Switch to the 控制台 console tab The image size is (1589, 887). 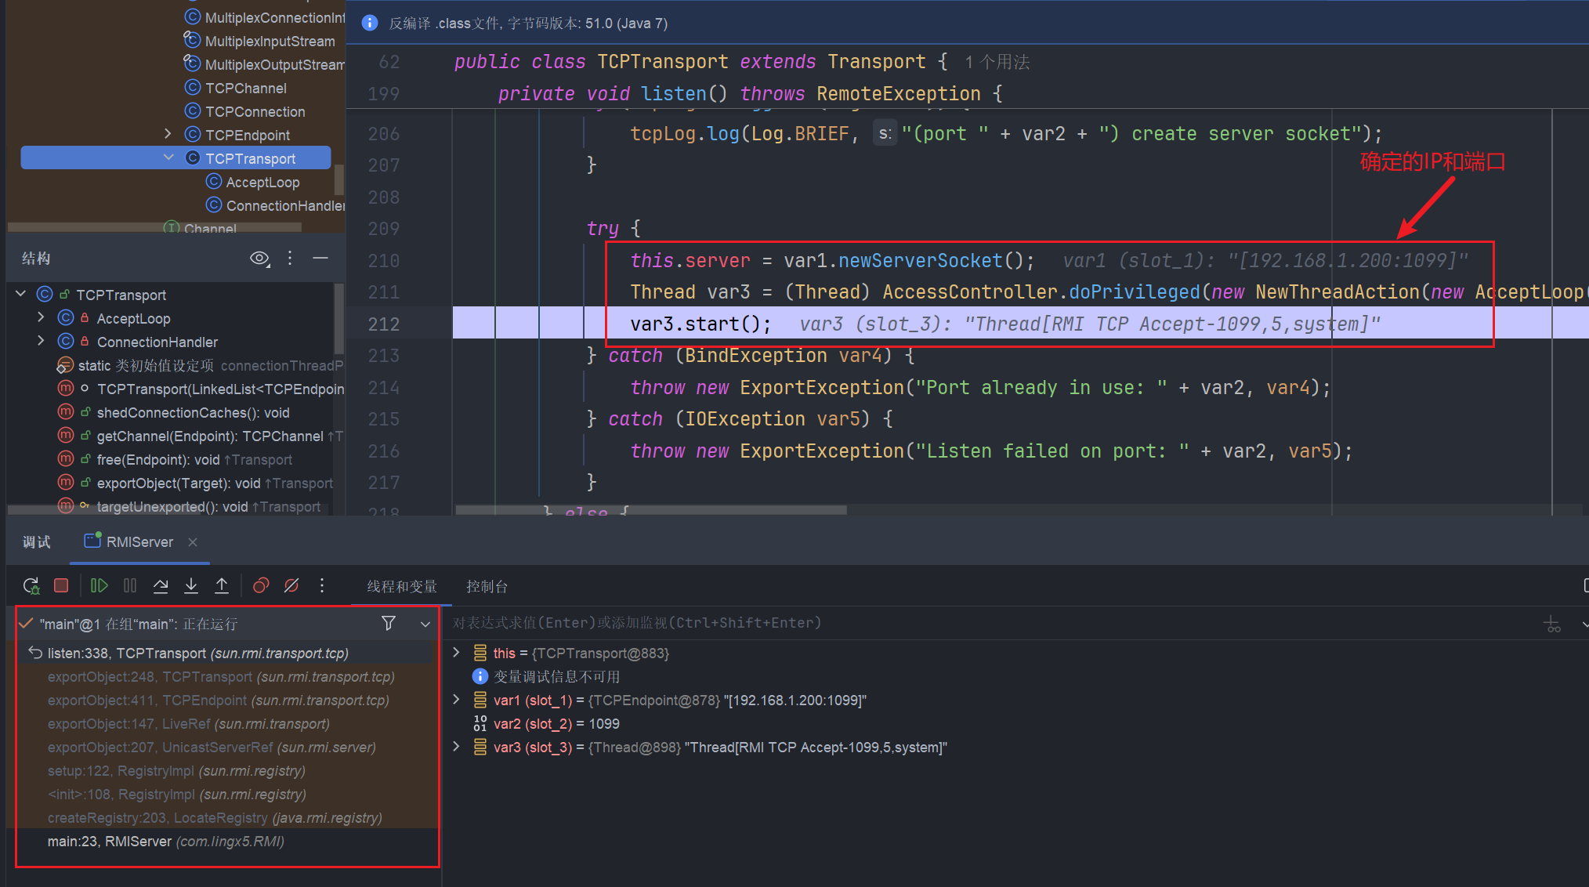point(487,586)
